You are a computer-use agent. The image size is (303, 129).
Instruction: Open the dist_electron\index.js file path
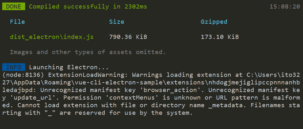52,37
